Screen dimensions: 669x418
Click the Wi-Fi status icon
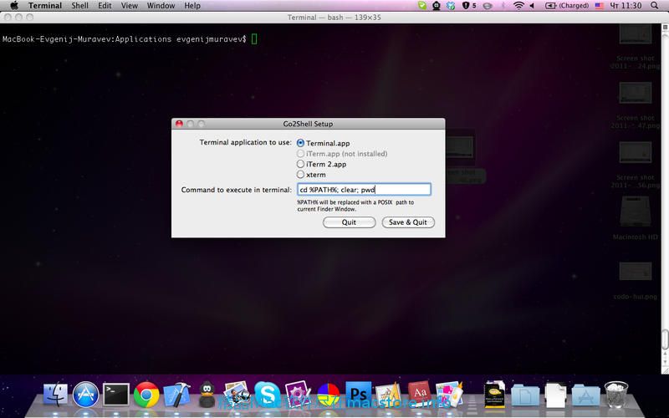click(518, 6)
